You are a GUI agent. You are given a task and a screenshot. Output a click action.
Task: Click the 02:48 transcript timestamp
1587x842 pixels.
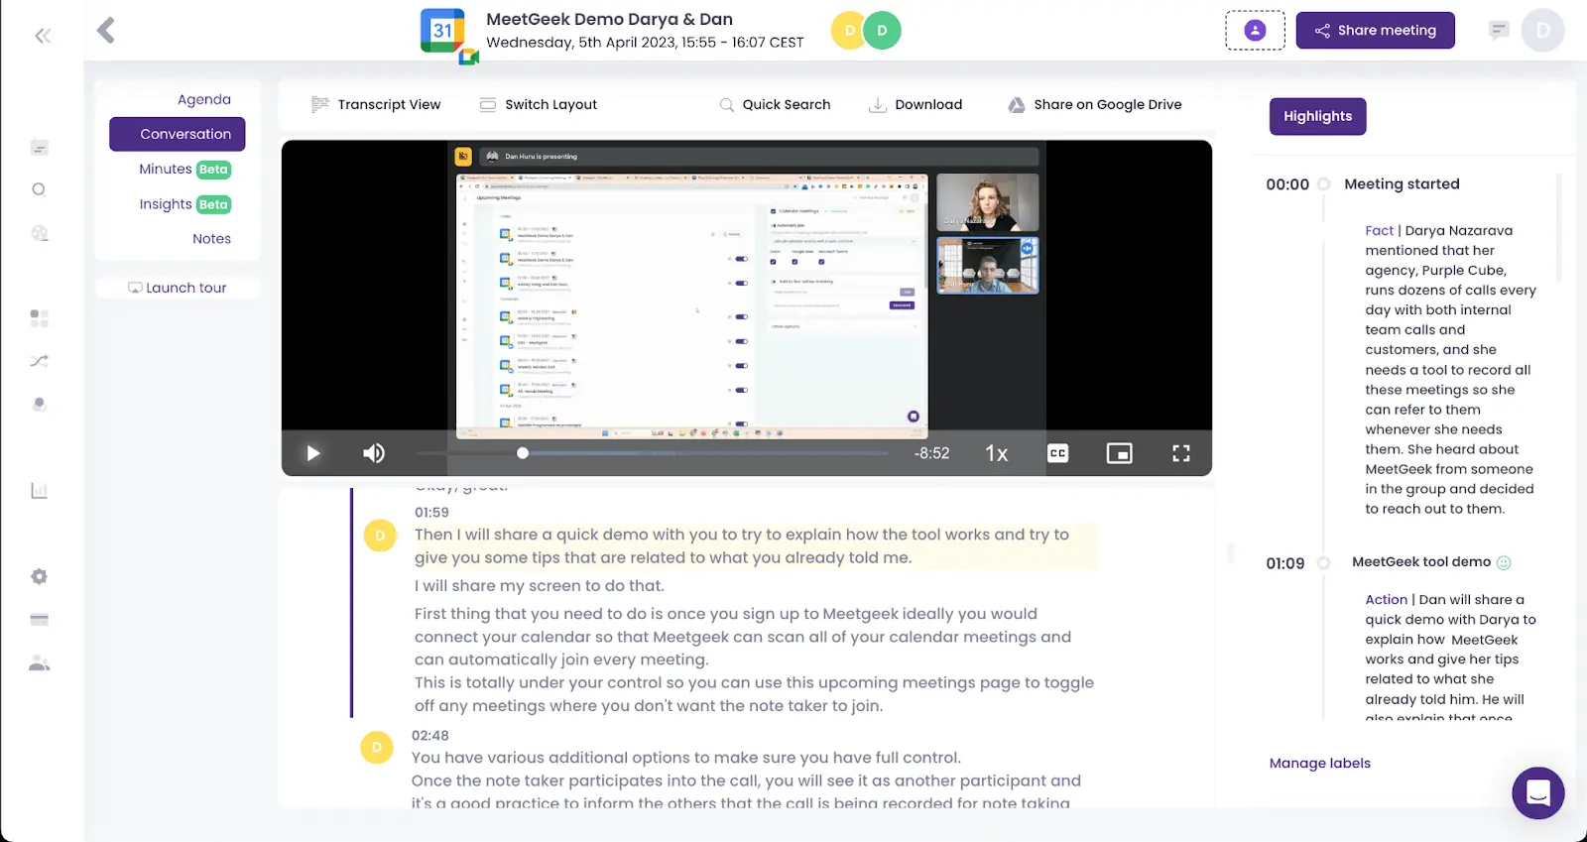click(430, 736)
